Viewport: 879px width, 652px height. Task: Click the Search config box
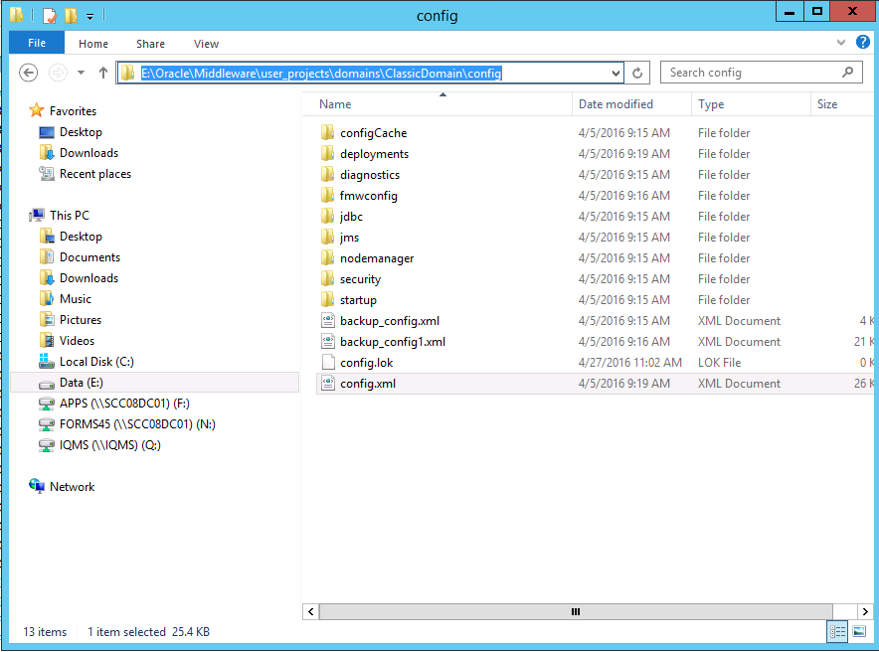point(761,73)
